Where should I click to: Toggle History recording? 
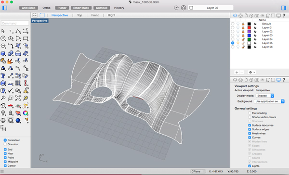pos(119,8)
